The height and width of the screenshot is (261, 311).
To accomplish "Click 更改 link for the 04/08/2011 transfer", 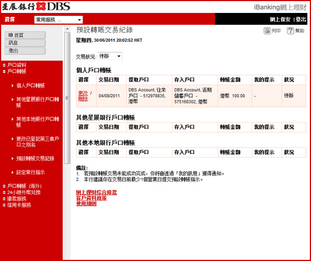I will pyautogui.click(x=83, y=93).
